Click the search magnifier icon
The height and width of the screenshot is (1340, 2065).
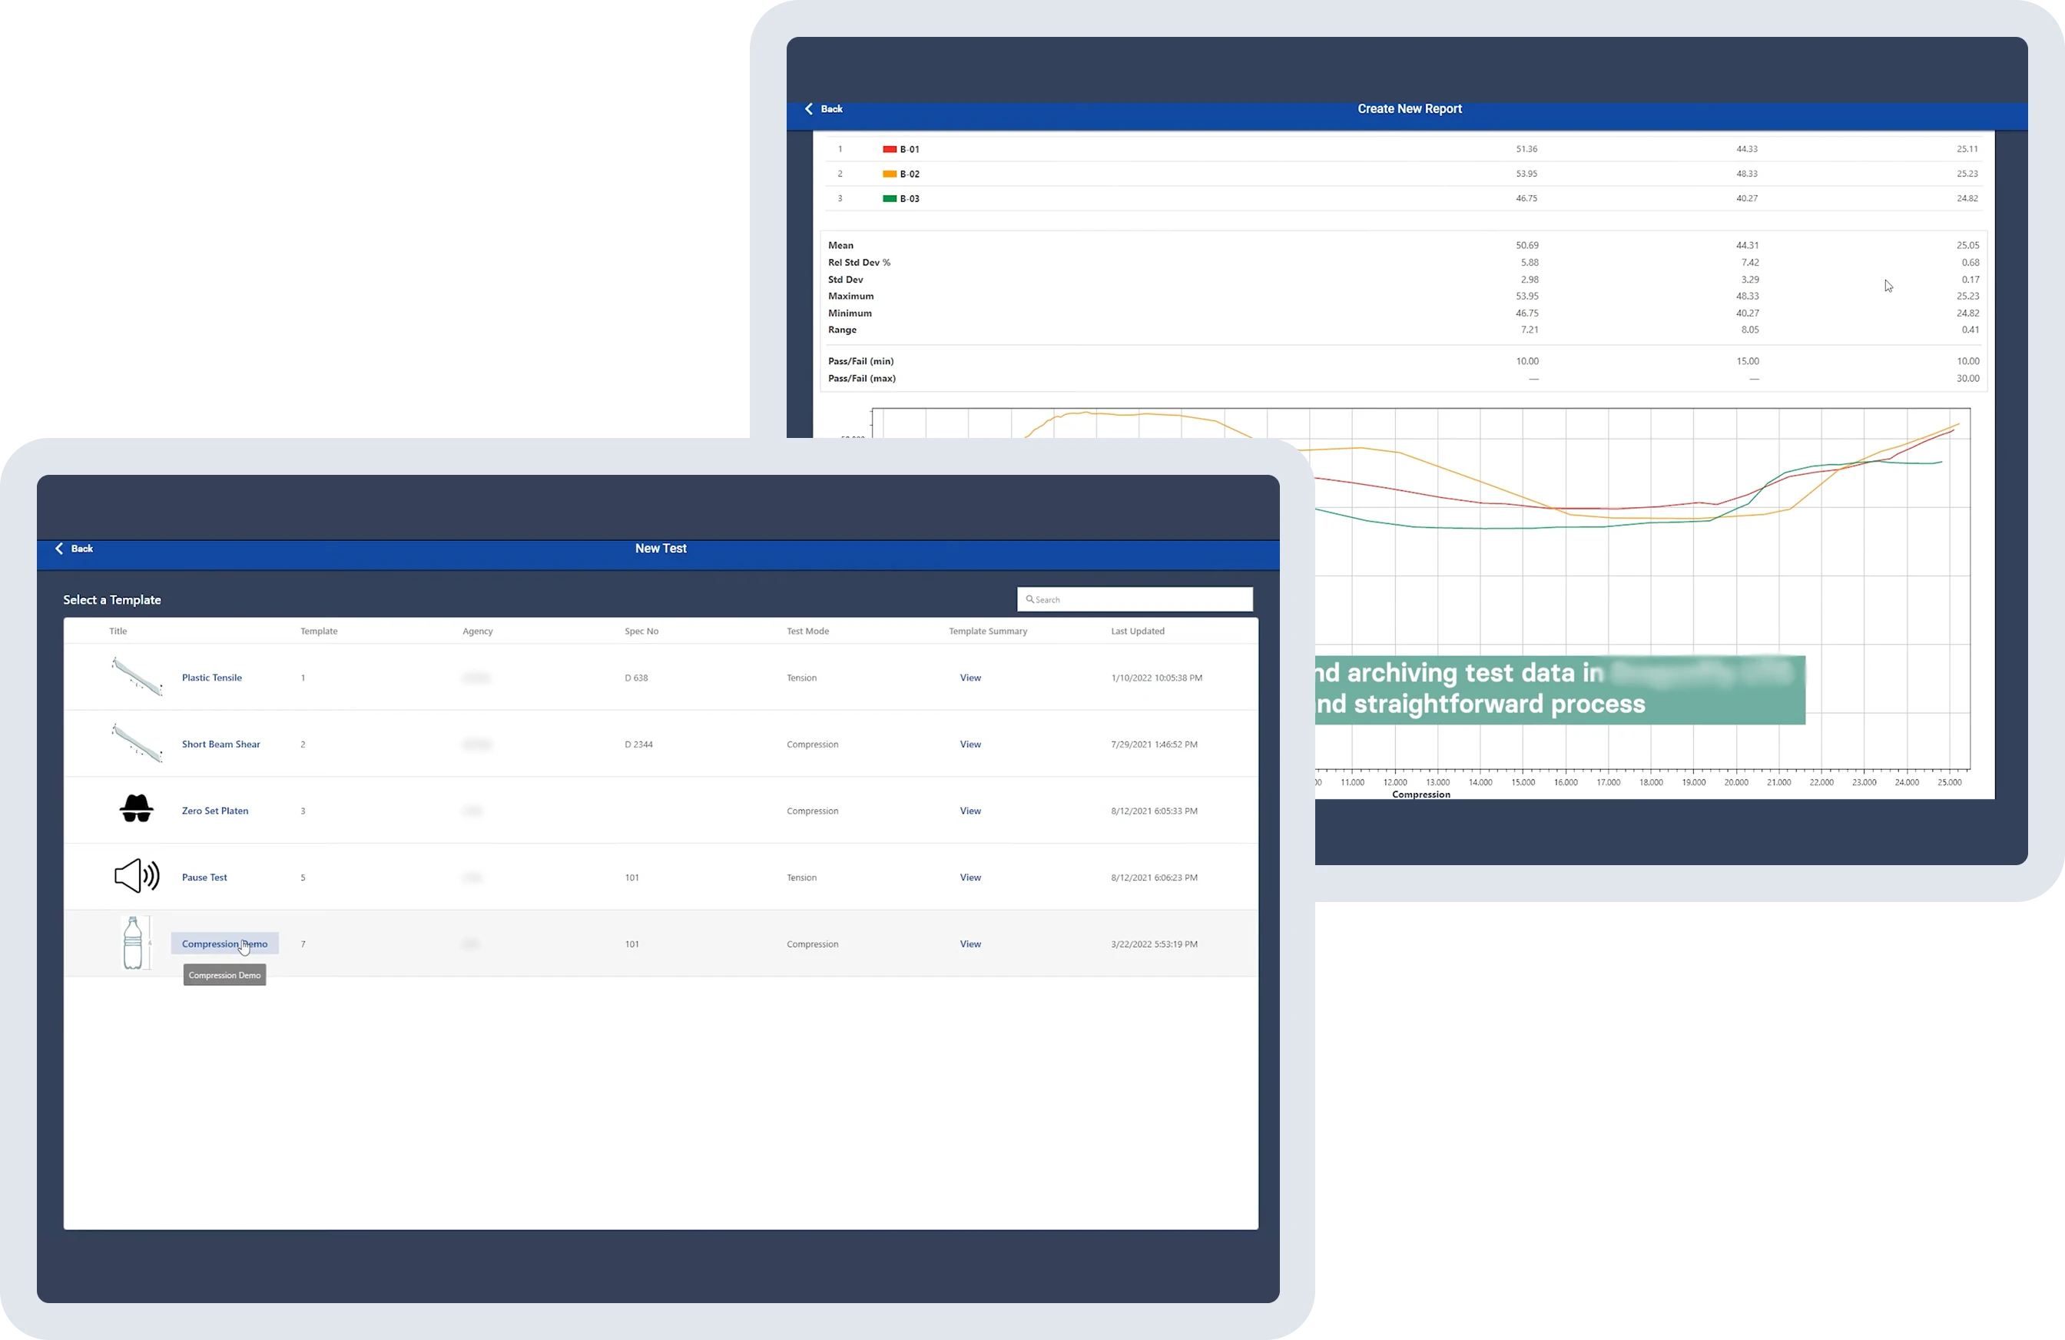[x=1032, y=599]
